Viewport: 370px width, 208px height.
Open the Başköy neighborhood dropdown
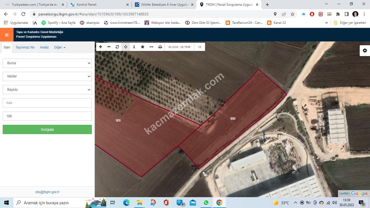tap(47, 90)
